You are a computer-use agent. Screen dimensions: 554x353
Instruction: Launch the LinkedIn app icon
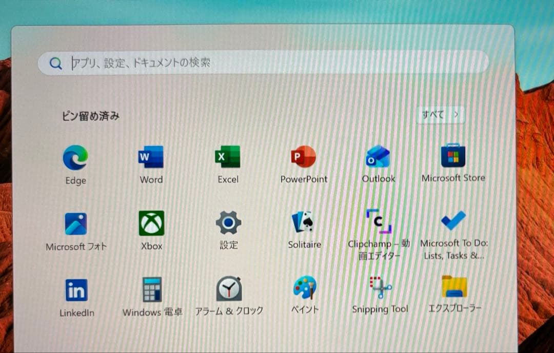pyautogui.click(x=76, y=290)
